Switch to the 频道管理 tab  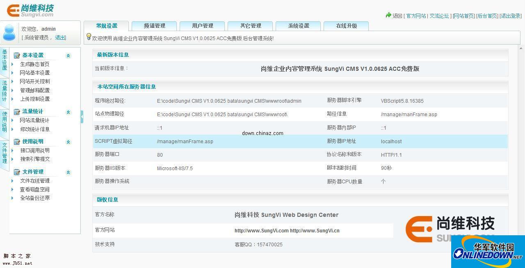pyautogui.click(x=154, y=25)
